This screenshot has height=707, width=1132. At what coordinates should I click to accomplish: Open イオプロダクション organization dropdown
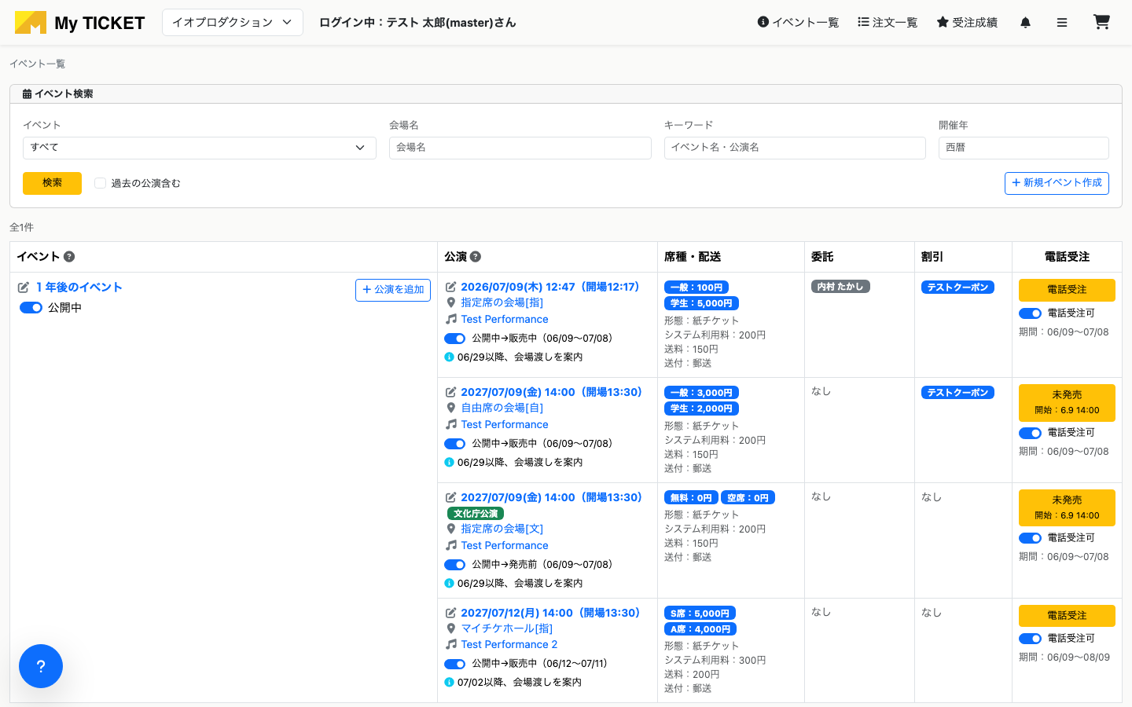point(233,23)
